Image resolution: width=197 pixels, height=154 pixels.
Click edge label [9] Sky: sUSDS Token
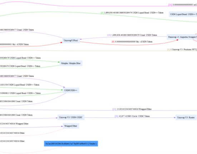(x=132, y=42)
